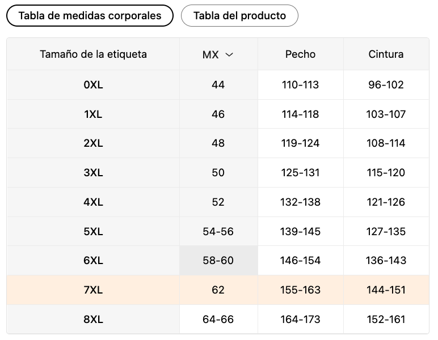Viewport: 438px width, 340px height.
Task: Click the Pecho column header
Action: coord(301,54)
